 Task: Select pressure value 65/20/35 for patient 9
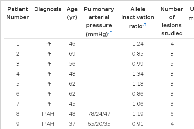click(x=99, y=124)
